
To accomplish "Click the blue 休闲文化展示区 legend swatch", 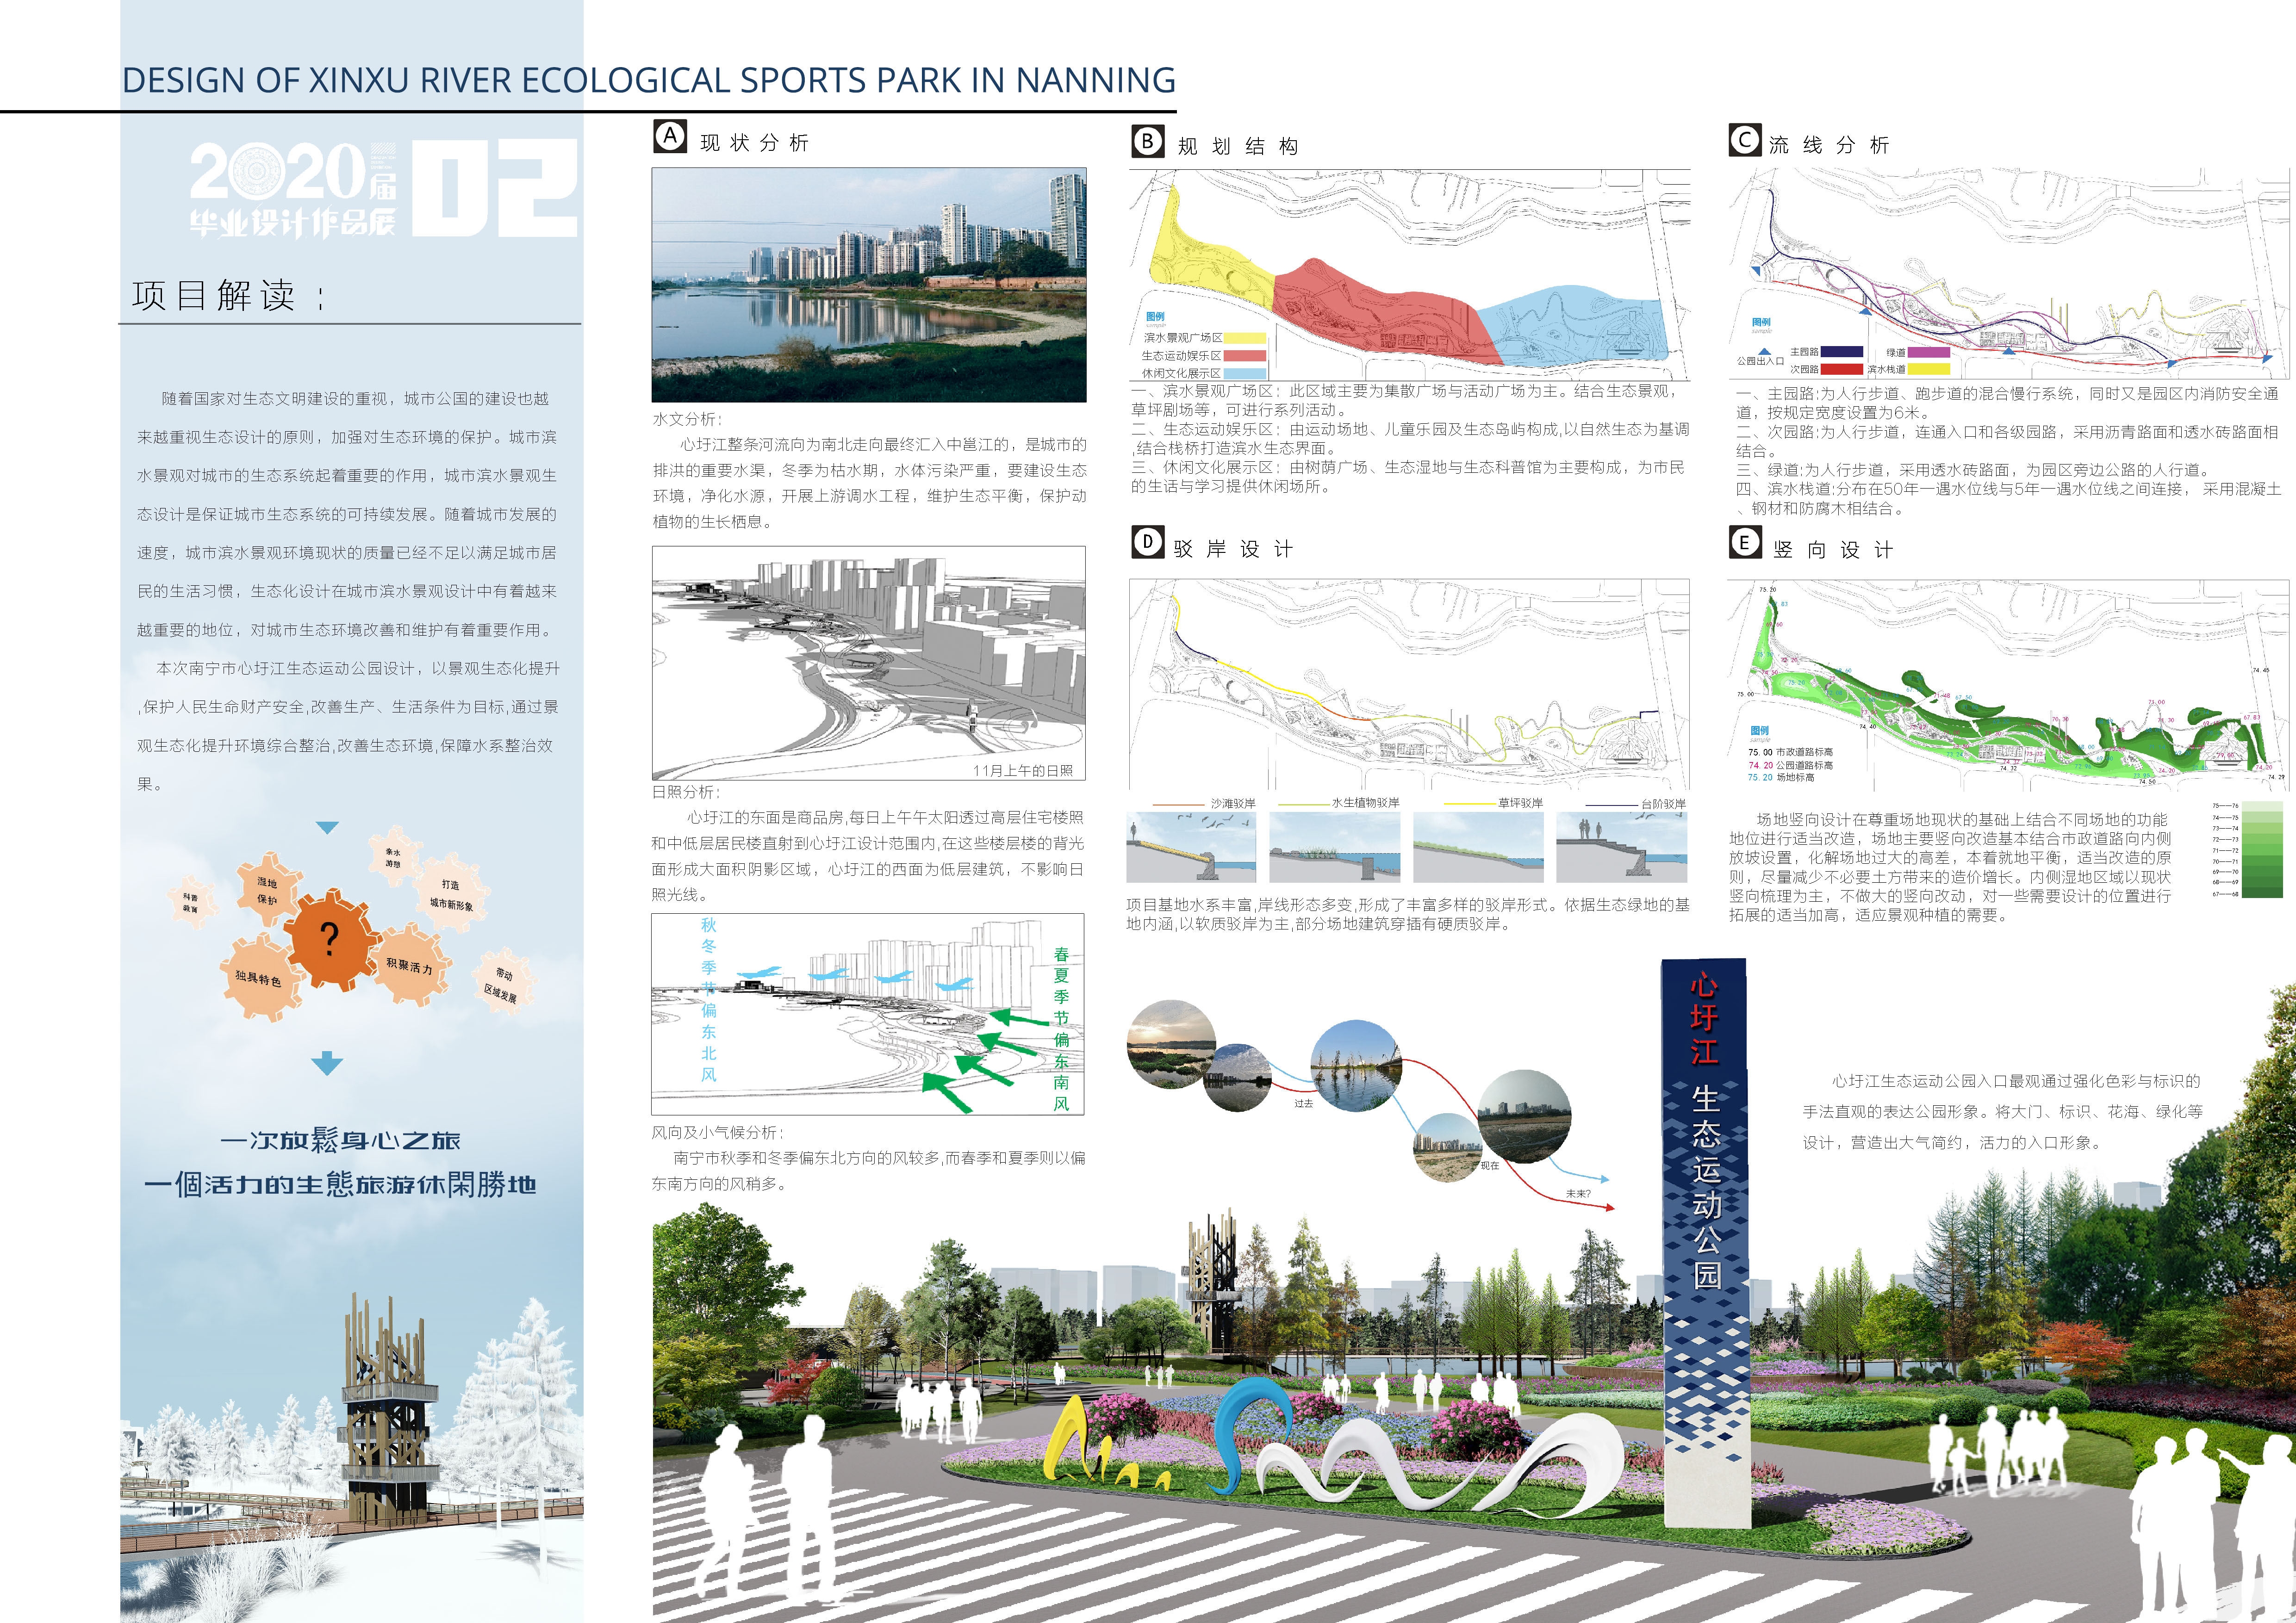I will point(1244,374).
